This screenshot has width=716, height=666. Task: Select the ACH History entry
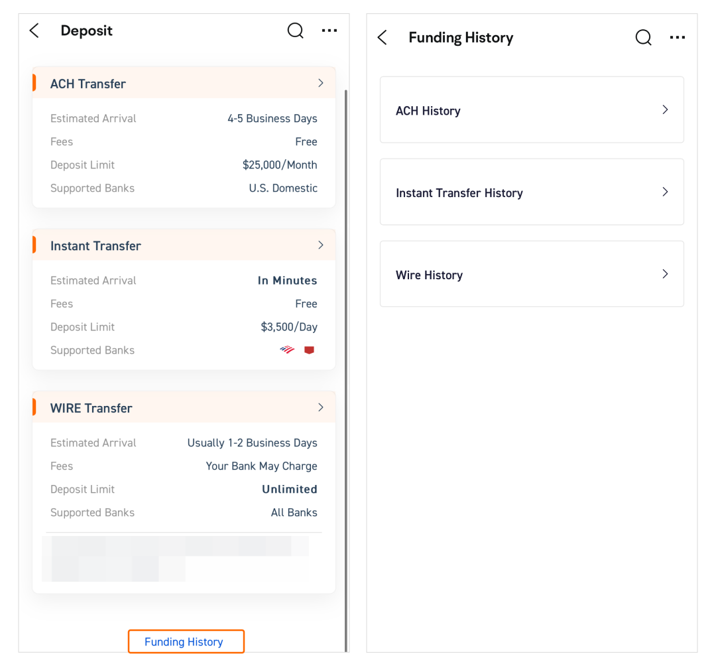(x=532, y=110)
